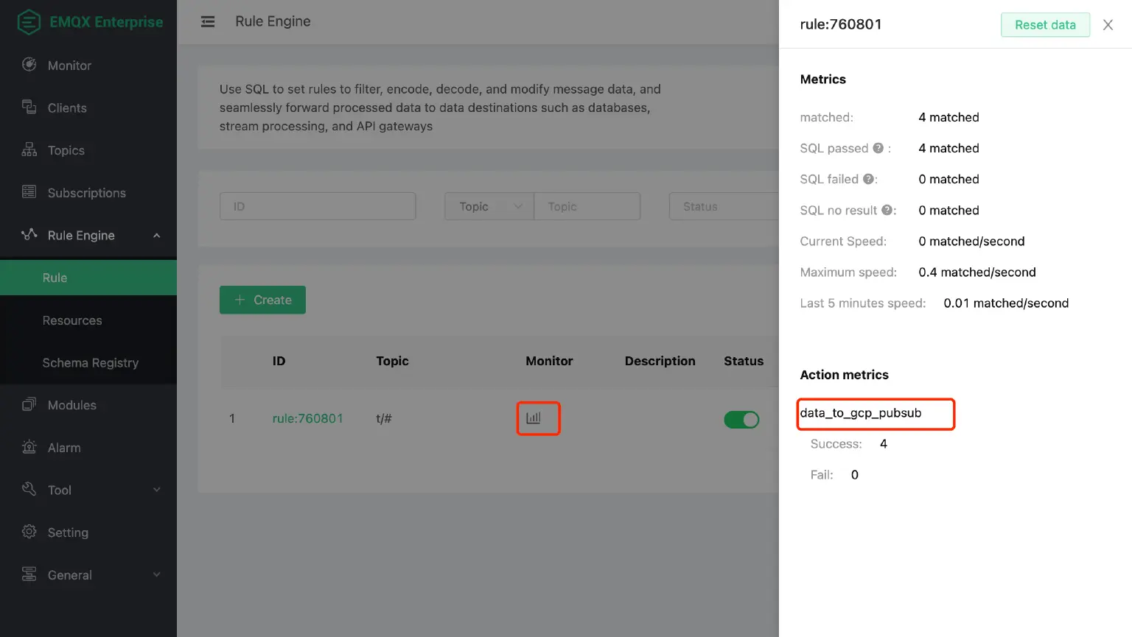Image resolution: width=1132 pixels, height=637 pixels.
Task: Select Resources under Rule Engine
Action: pos(72,320)
